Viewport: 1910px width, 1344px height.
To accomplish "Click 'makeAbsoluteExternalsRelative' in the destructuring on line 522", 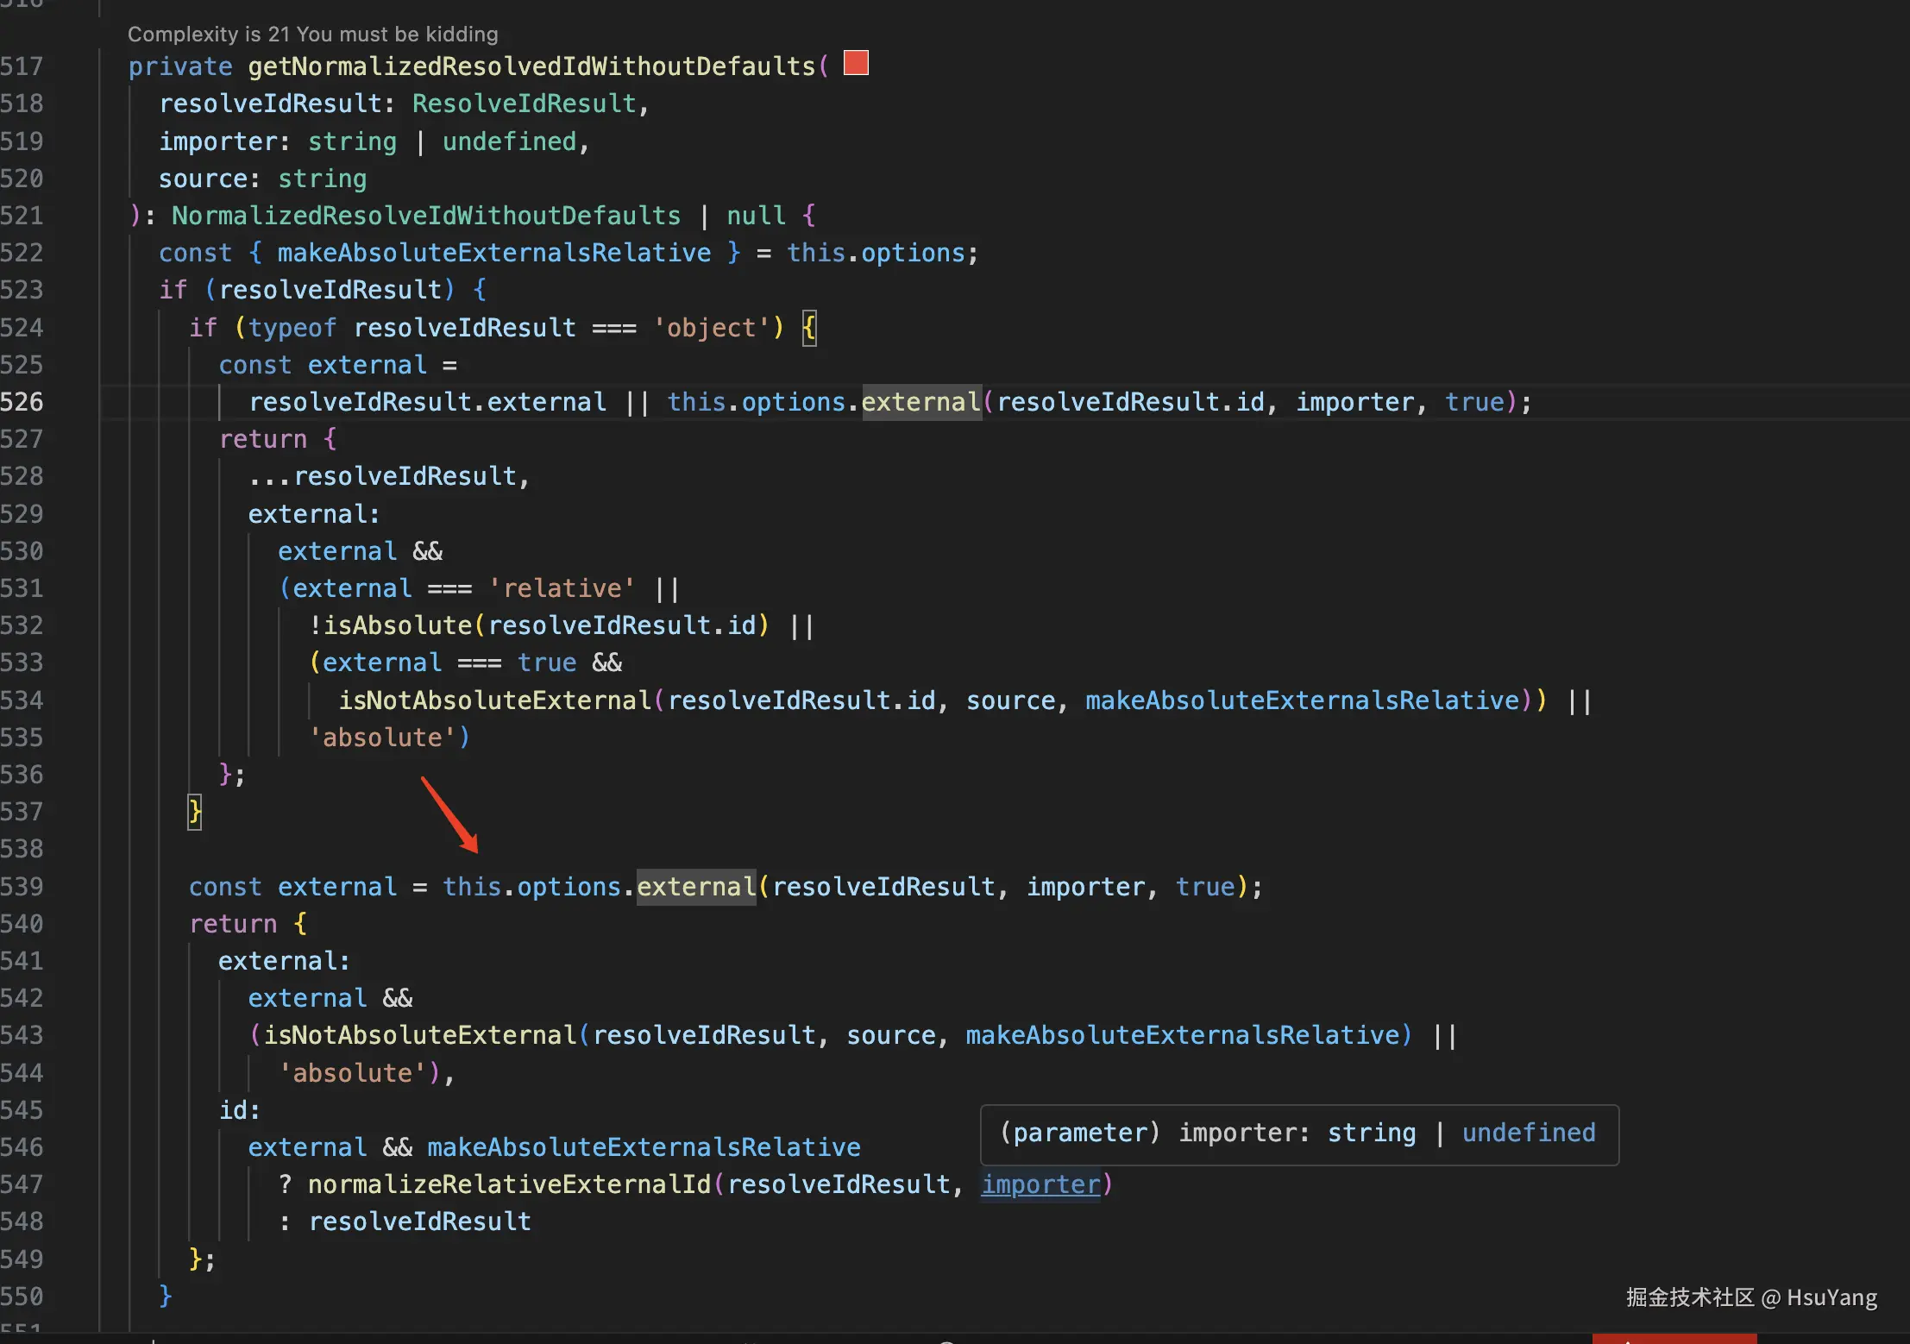I will point(493,253).
